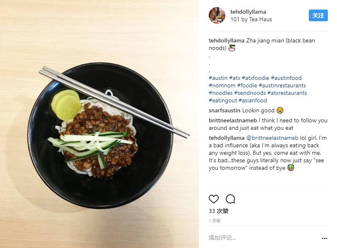Open the #atxfoodie hashtag
This screenshot has height=248, width=337.
[255, 78]
